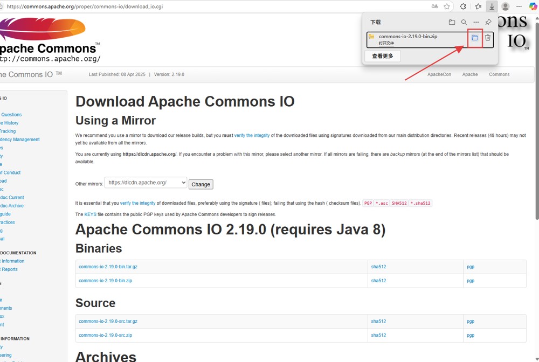
Task: Download commons-io-2.19.0-src.zip
Action: (105, 335)
